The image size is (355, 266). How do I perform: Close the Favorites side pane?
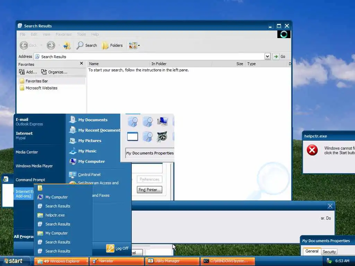coord(81,63)
